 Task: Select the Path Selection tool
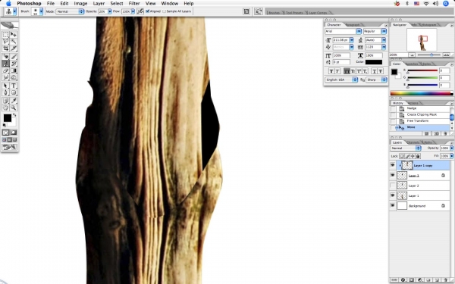click(x=5, y=86)
